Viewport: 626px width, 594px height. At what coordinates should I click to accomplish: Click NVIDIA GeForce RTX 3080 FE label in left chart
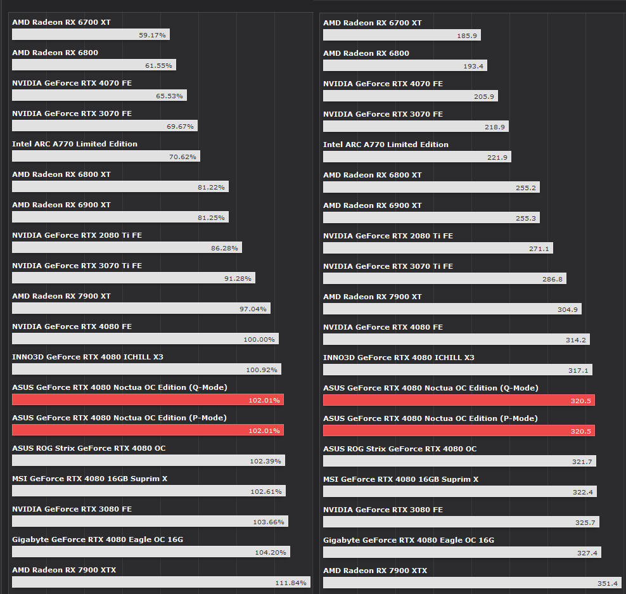point(72,509)
